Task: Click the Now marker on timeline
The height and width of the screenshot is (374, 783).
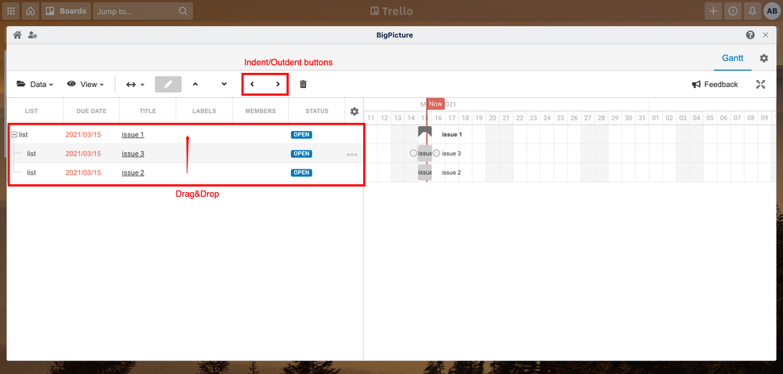Action: [435, 103]
